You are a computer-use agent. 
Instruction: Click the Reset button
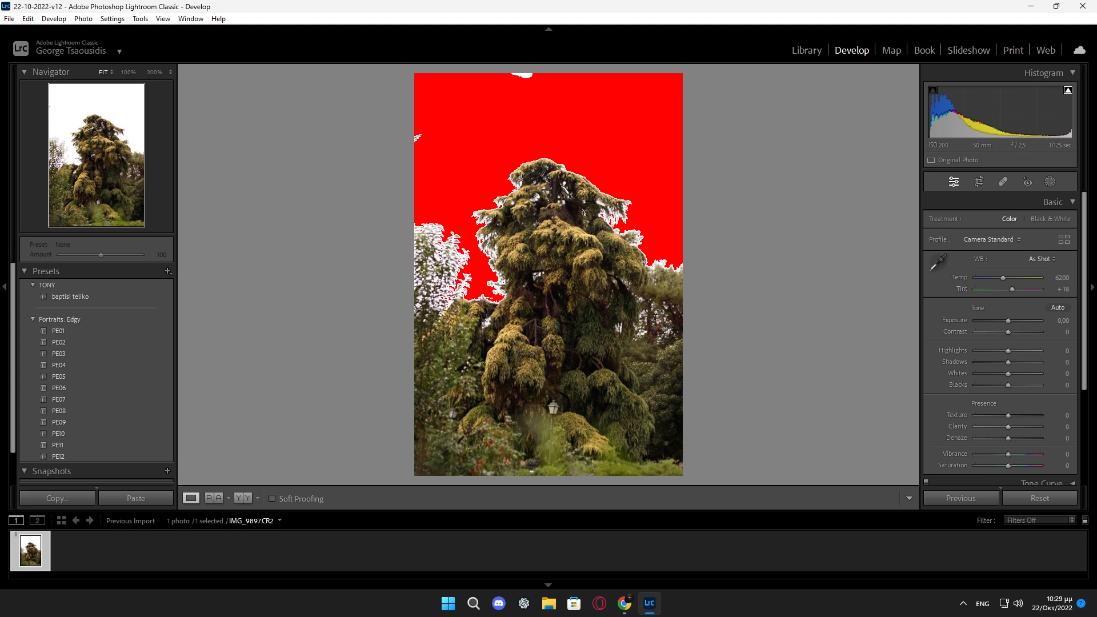point(1039,498)
